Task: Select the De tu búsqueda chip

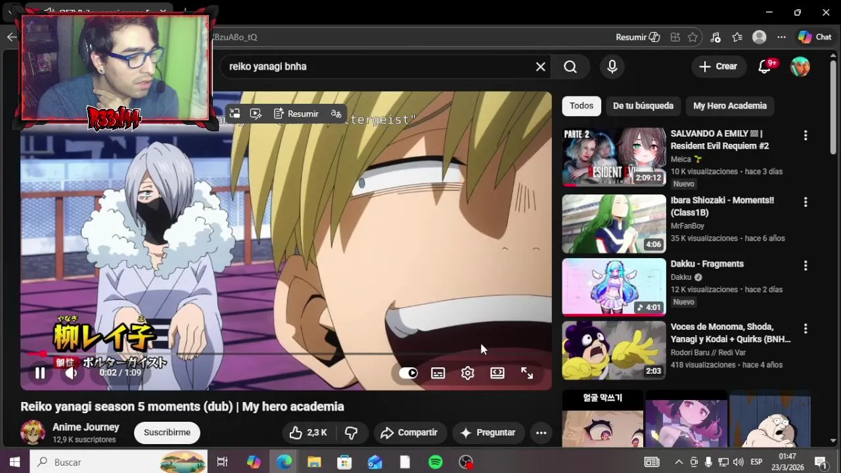Action: 643,106
